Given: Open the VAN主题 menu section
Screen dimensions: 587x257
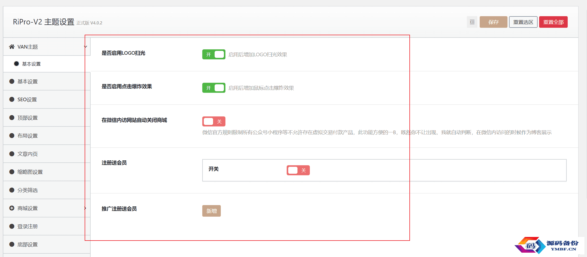Looking at the screenshot, I should [47, 47].
